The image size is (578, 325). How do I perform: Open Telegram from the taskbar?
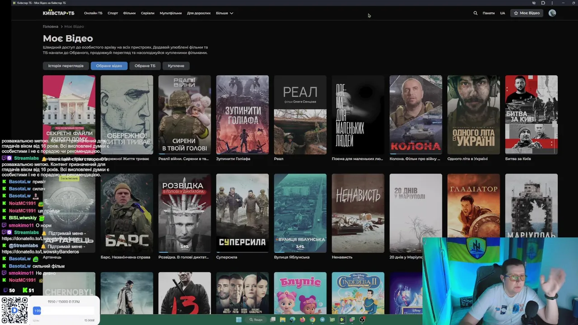[x=322, y=320]
